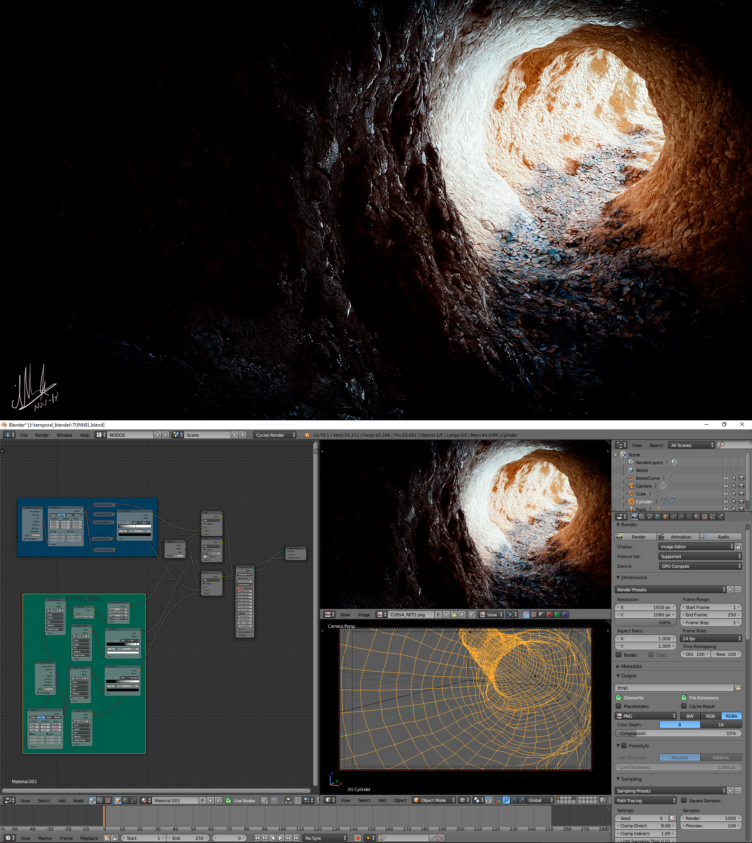Open the Object Mode dropdown
The height and width of the screenshot is (843, 752).
pyautogui.click(x=434, y=800)
